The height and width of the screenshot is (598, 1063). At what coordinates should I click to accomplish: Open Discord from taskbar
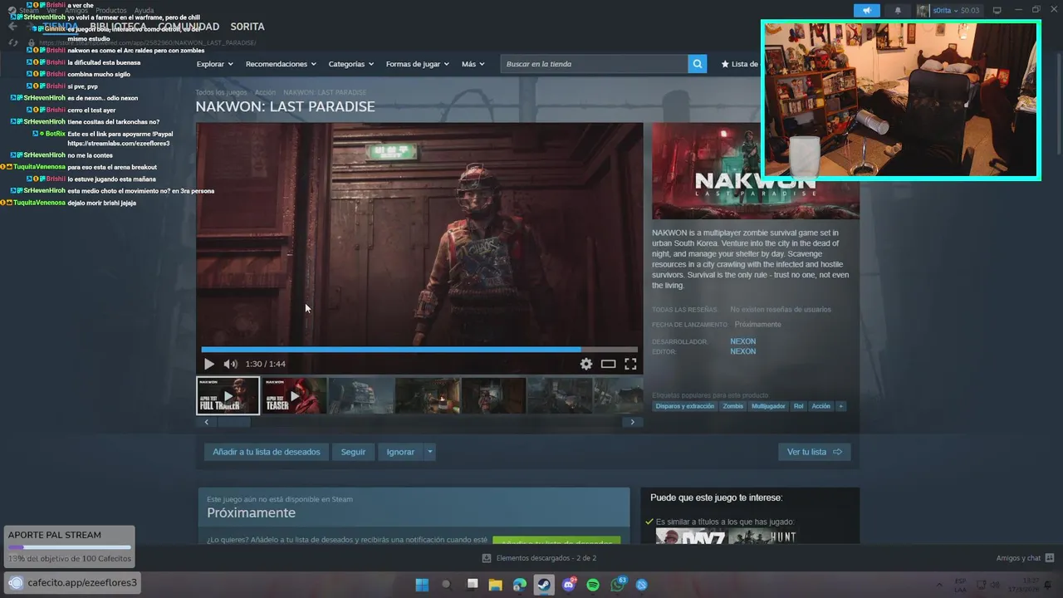569,585
